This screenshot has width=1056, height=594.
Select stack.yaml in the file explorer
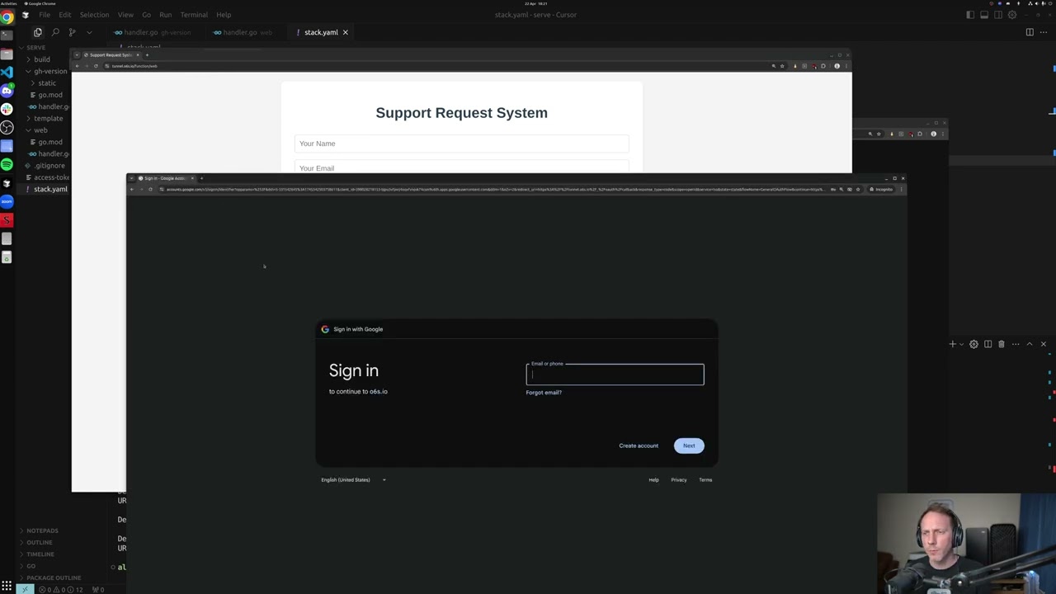point(50,189)
